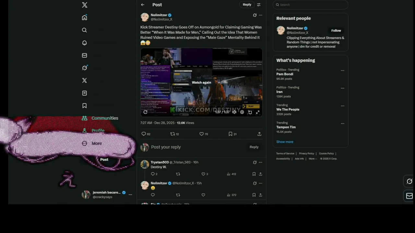Click the Search input field
415x233 pixels.
[311, 5]
